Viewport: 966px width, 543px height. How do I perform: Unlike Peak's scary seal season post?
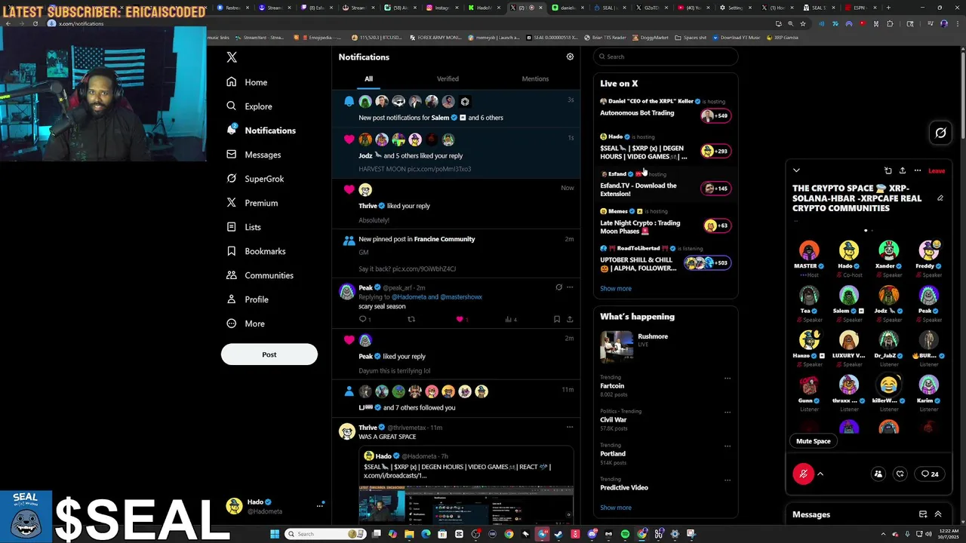point(460,319)
